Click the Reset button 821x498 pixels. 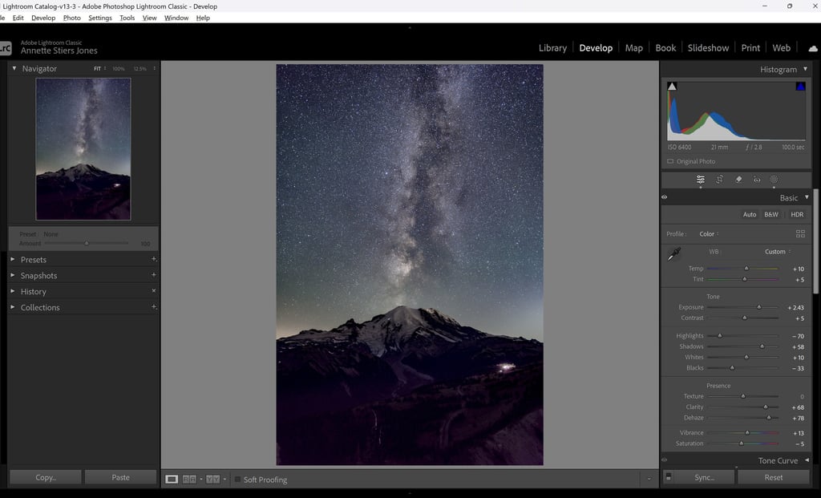tap(774, 477)
